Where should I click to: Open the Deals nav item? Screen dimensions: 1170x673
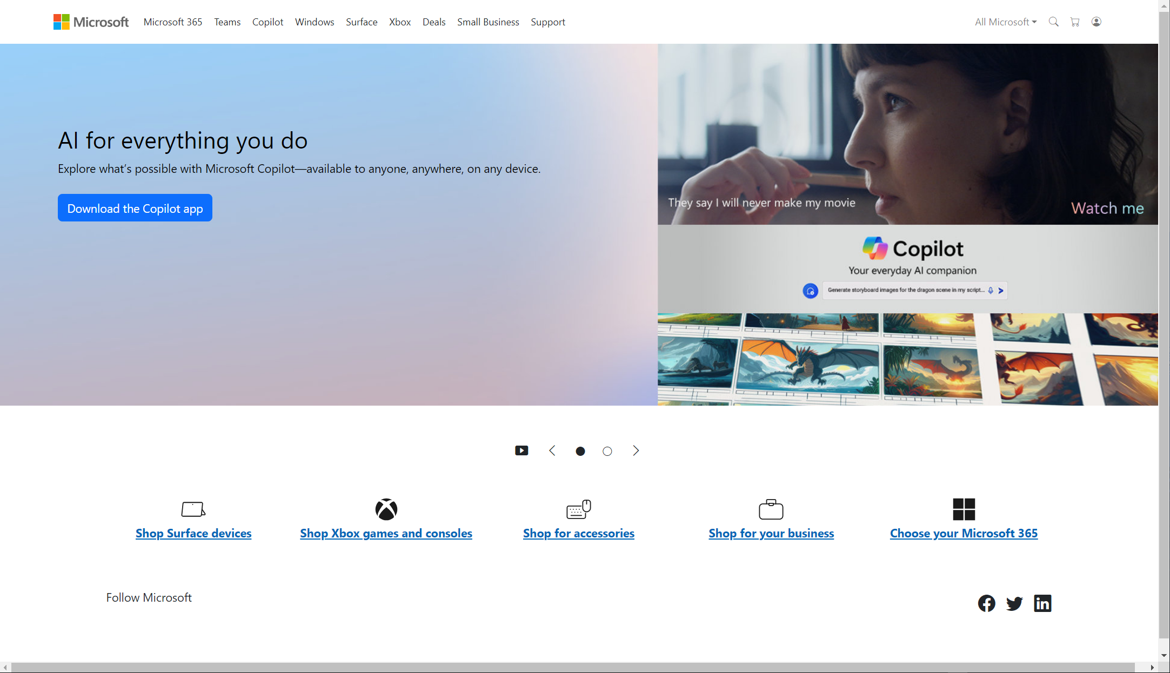click(x=434, y=22)
